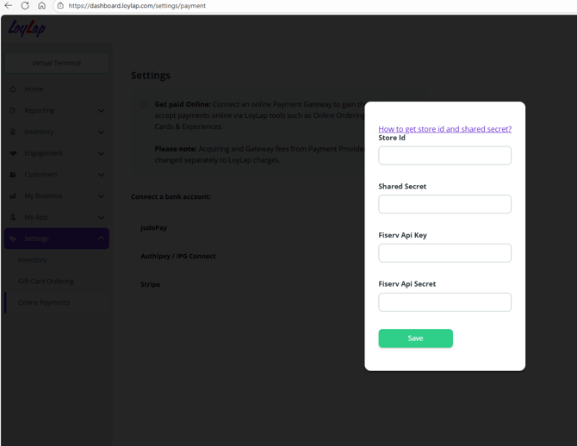Click the Reporting document icon

tap(13, 111)
